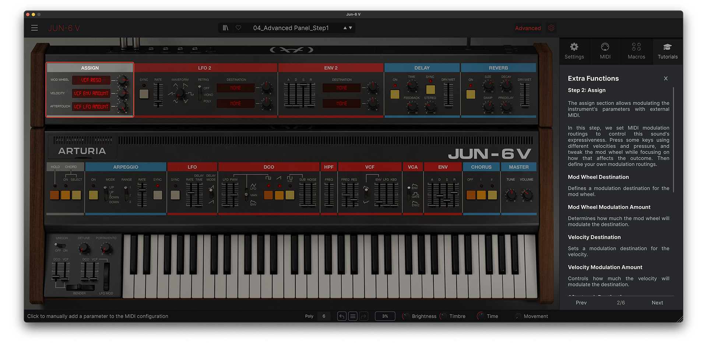Image resolution: width=707 pixels, height=343 pixels.
Task: Open the Macros panel icon
Action: [636, 51]
